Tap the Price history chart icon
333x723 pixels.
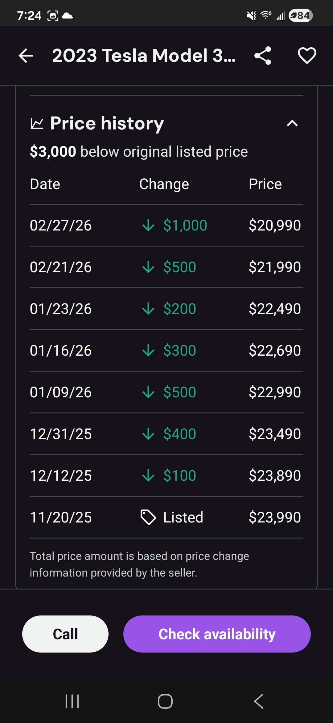(x=37, y=124)
